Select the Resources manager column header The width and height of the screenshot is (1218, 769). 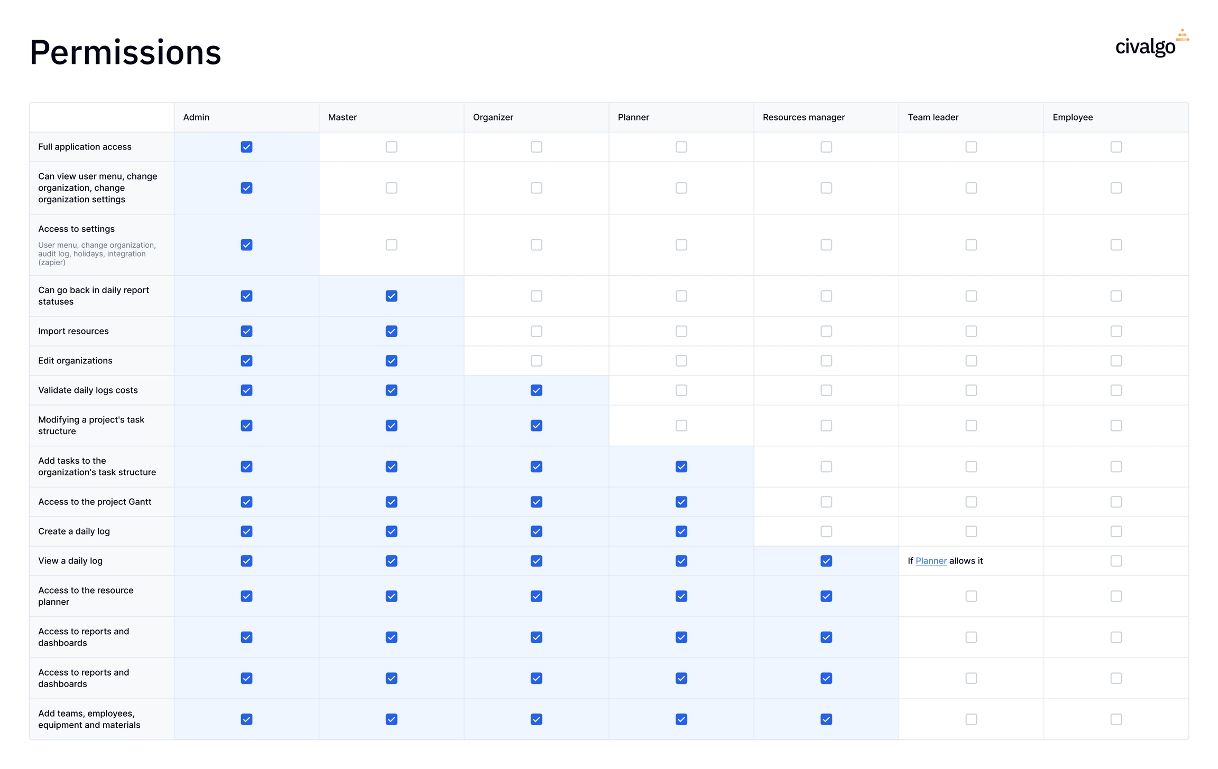click(803, 117)
